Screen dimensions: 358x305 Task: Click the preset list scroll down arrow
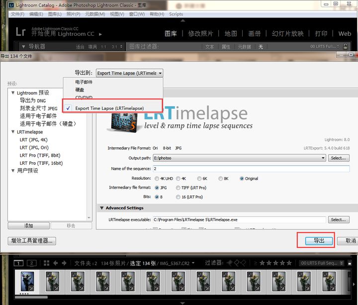point(89,218)
